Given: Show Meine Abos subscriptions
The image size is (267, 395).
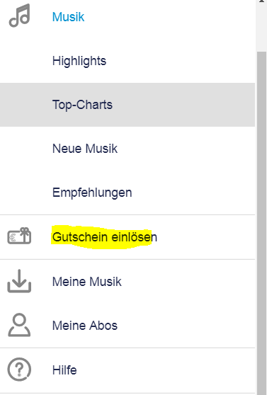Looking at the screenshot, I should point(85,326).
